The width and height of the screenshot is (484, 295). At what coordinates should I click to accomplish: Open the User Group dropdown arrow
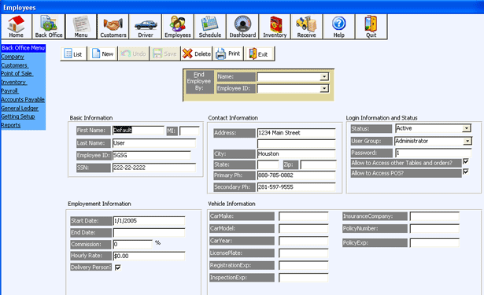click(467, 141)
